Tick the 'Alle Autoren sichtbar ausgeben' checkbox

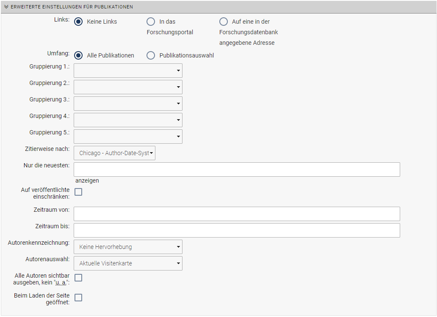[x=78, y=278]
